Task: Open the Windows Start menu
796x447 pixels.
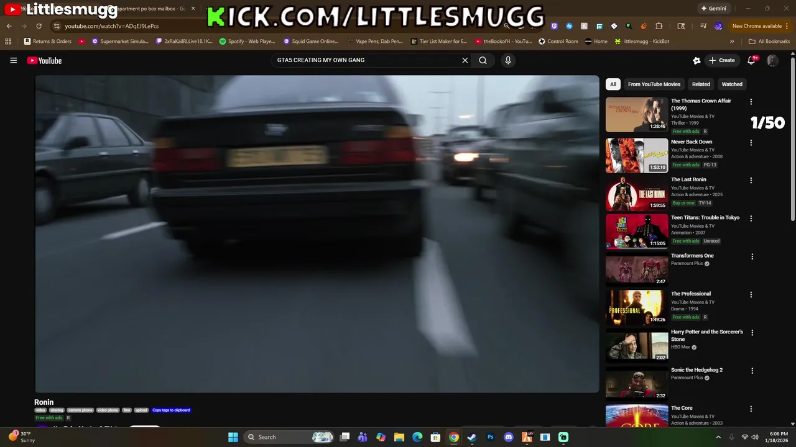Action: pos(233,437)
